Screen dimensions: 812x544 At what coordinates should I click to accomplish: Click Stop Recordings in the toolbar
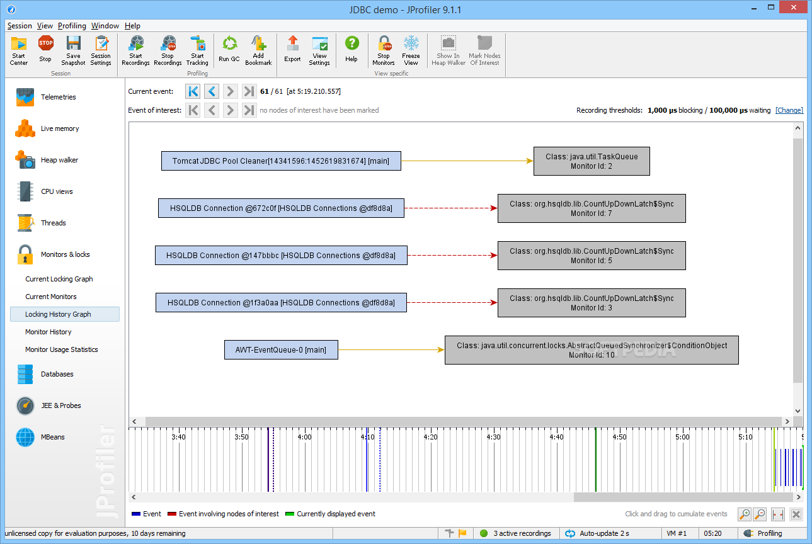[168, 50]
